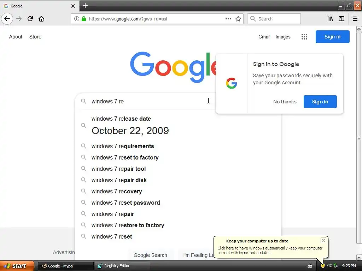Viewport: 362px width, 271px height.
Task: Open the Library icon in toolbar
Action: click(330, 19)
